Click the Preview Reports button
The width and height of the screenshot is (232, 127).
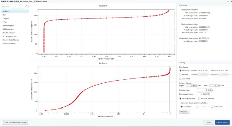point(222,122)
